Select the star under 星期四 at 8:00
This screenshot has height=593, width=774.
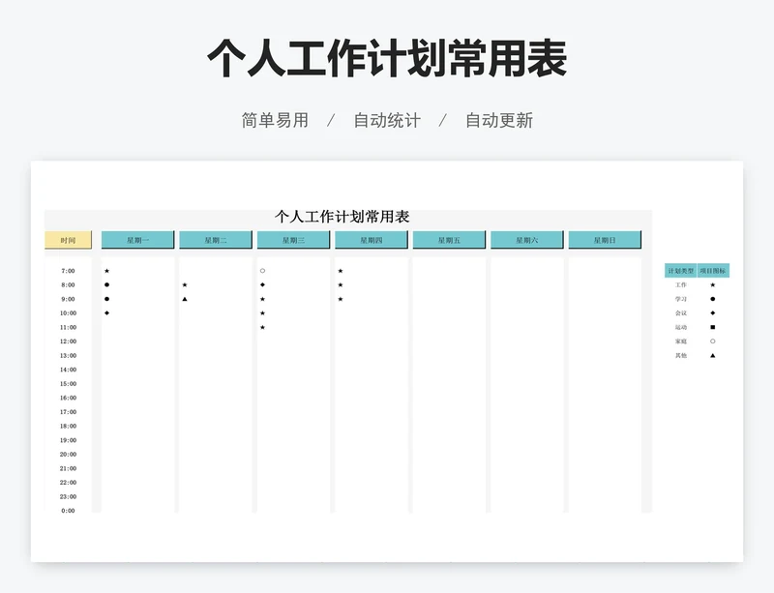(x=341, y=283)
